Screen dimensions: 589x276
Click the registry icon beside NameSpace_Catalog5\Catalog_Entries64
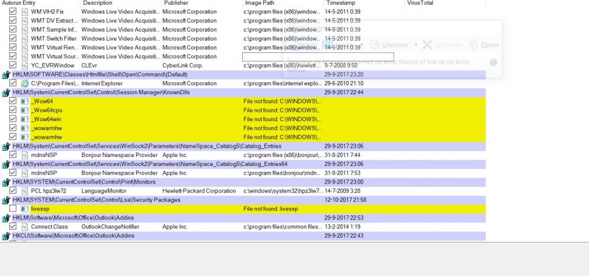coord(6,164)
